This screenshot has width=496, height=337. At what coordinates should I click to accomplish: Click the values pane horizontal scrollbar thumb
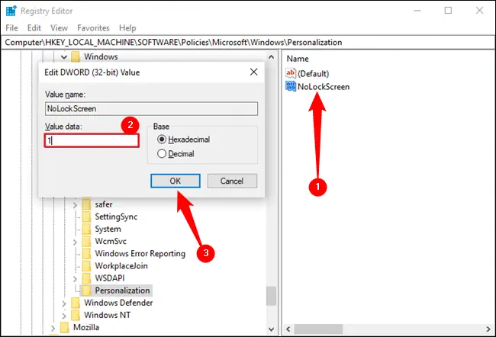tap(318, 329)
